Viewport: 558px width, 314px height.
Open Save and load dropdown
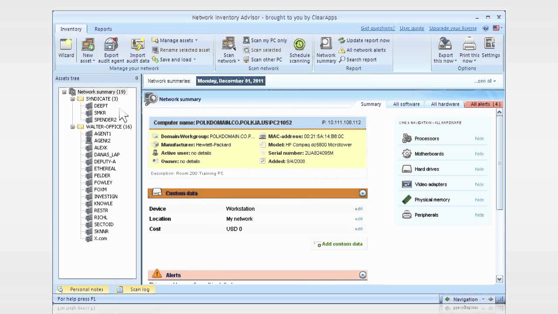tap(174, 59)
